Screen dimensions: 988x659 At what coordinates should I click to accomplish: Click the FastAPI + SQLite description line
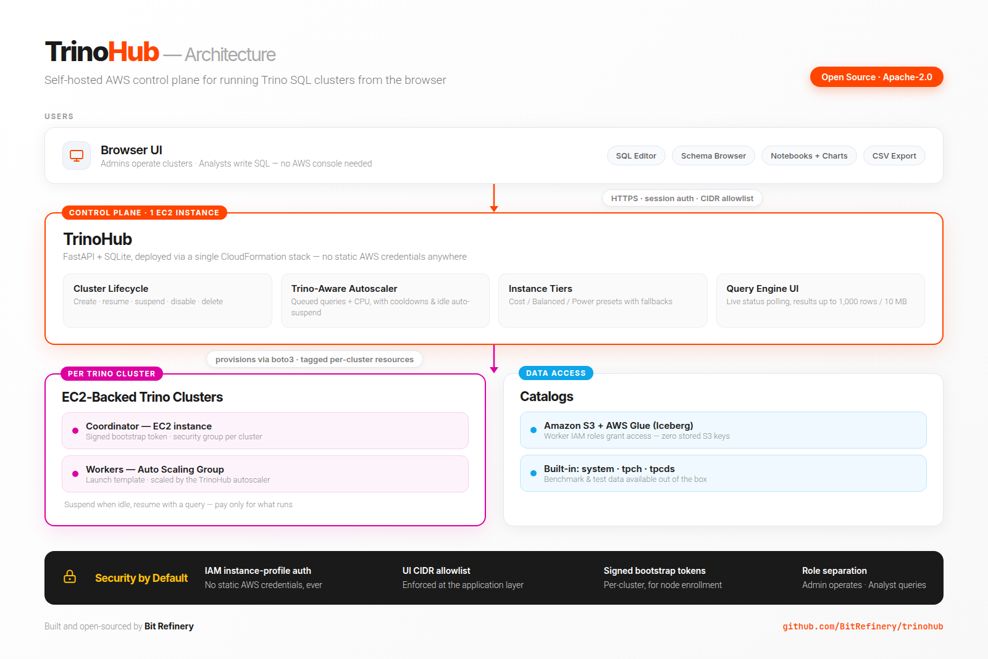pos(265,257)
